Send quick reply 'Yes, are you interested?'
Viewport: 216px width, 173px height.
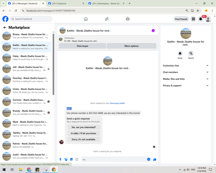coord(83,127)
